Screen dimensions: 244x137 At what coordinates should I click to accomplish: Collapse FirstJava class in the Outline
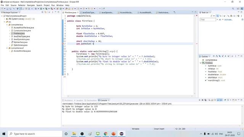[x=201, y=63]
